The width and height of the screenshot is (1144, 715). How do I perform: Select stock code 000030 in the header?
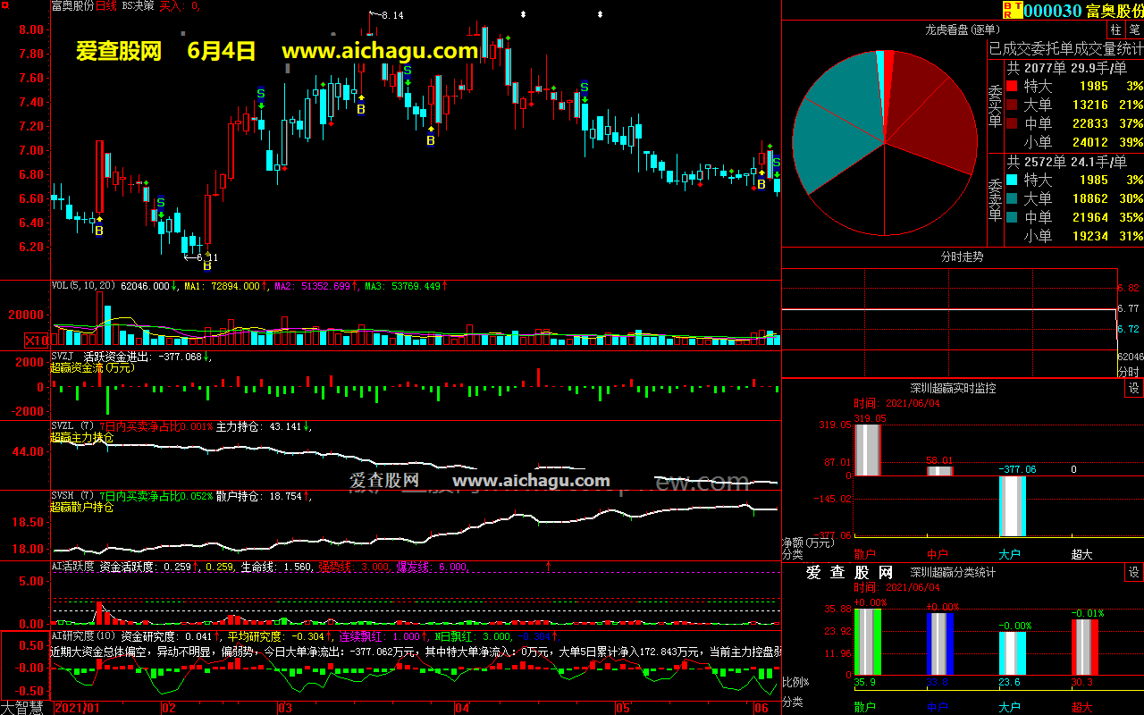pos(1052,11)
